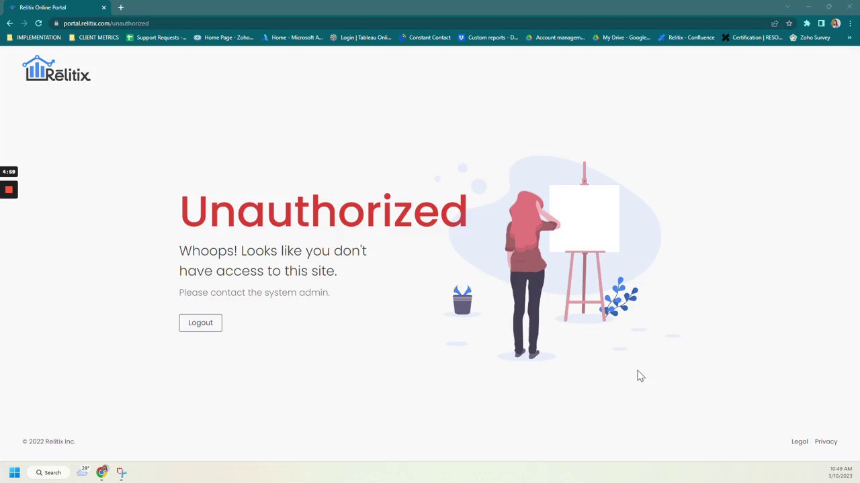The width and height of the screenshot is (860, 483).
Task: Click the address bar URL field
Action: coord(403,23)
